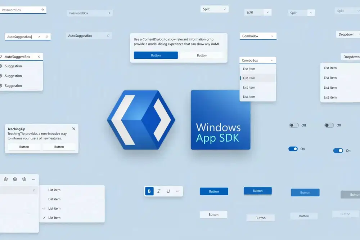Click the primary Button in the ContentDialog
Screen dimensions: 360x240
156,55
